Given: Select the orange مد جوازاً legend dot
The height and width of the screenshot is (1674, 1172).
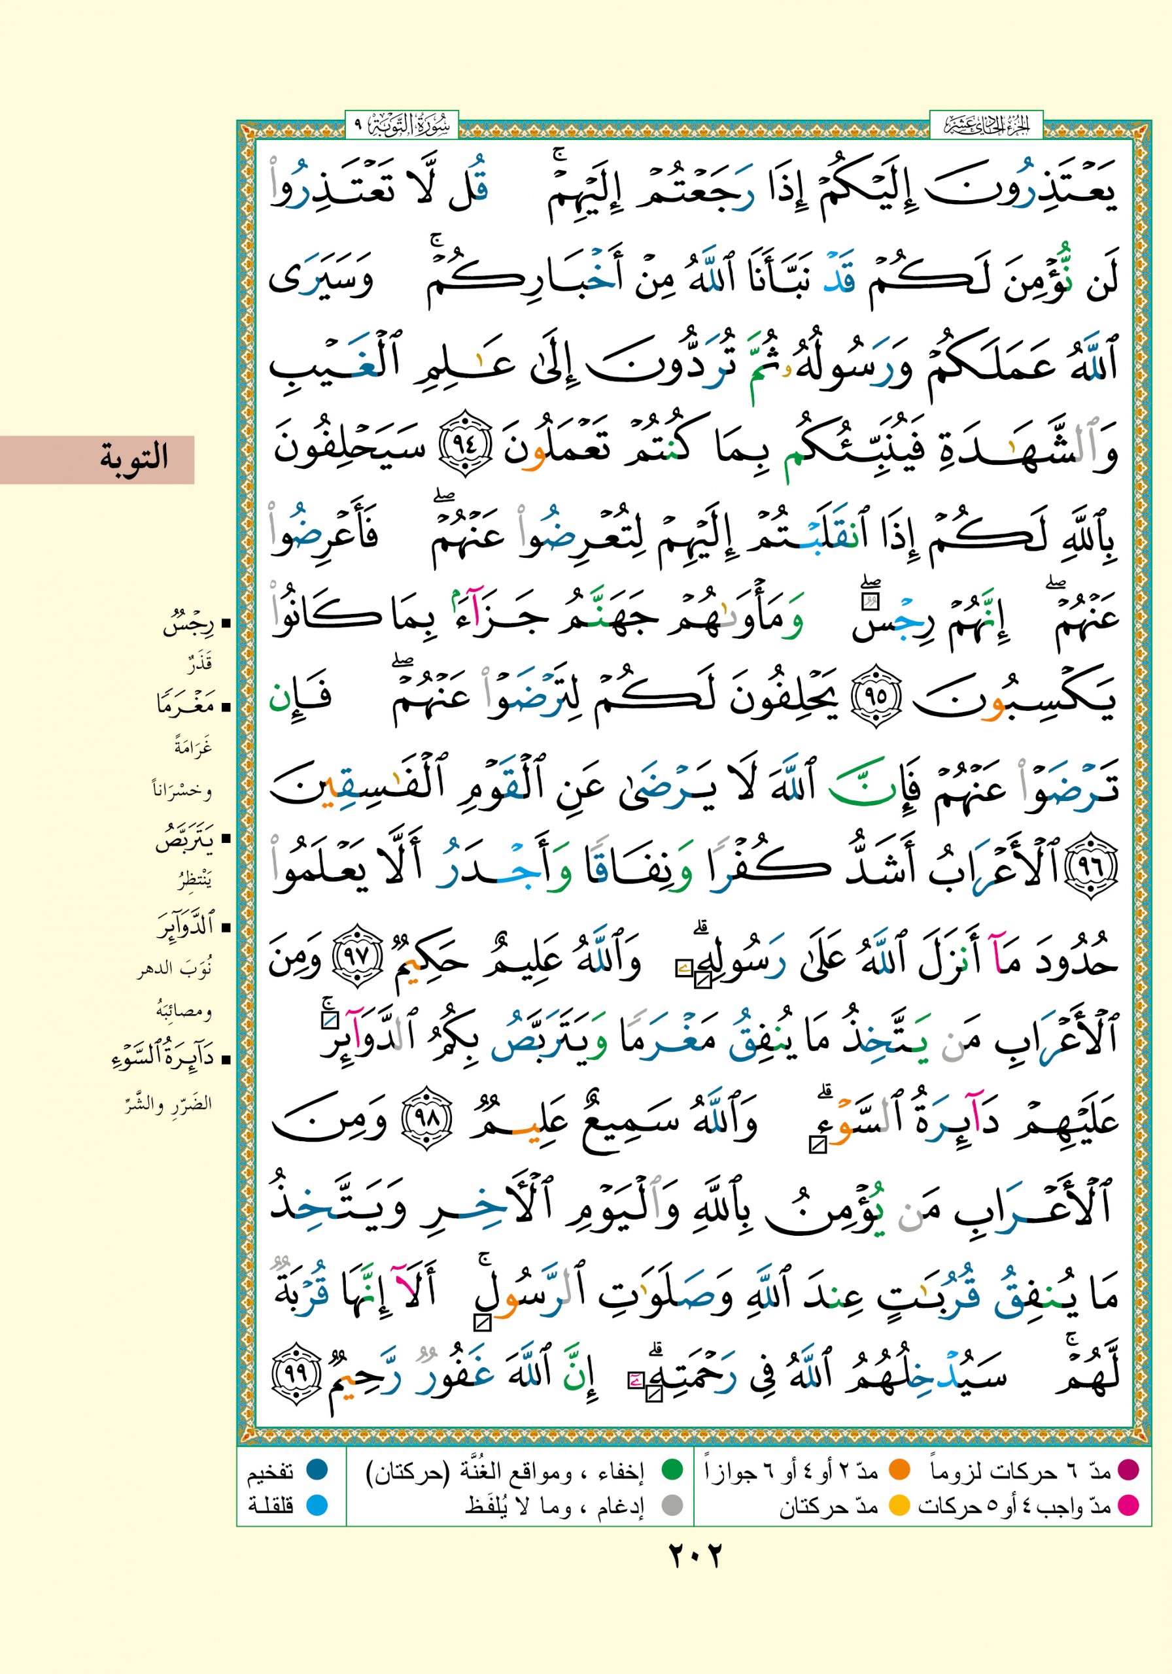Looking at the screenshot, I should click(x=900, y=1471).
